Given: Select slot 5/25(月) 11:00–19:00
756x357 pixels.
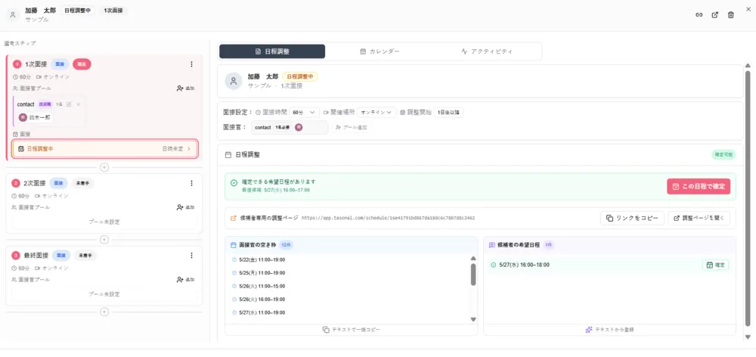Looking at the screenshot, I should 262,272.
